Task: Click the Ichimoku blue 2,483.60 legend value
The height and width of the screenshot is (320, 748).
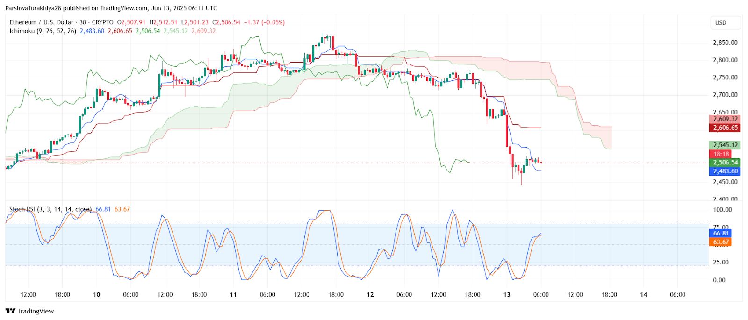Action: pyautogui.click(x=92, y=31)
